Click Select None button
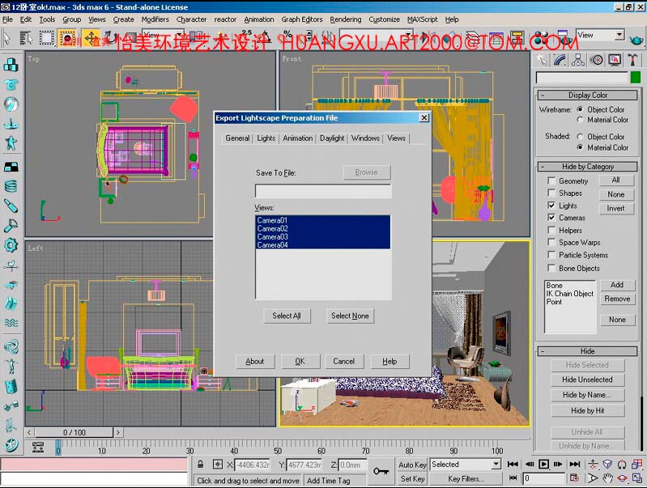 click(350, 316)
